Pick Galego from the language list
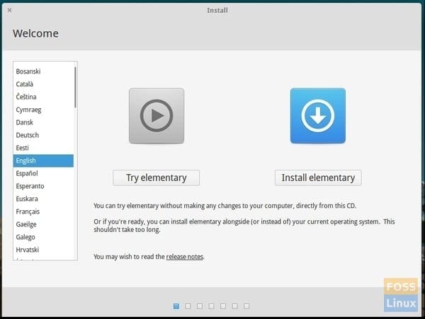This screenshot has height=319, width=425. 43,237
